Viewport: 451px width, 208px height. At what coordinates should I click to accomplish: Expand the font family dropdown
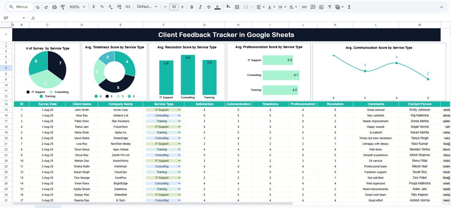(146, 7)
